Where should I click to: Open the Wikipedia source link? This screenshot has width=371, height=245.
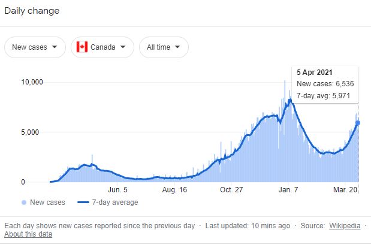[345, 226]
